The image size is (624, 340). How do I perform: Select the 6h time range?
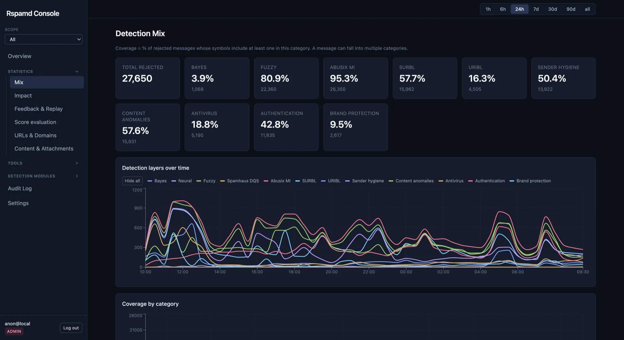(503, 9)
